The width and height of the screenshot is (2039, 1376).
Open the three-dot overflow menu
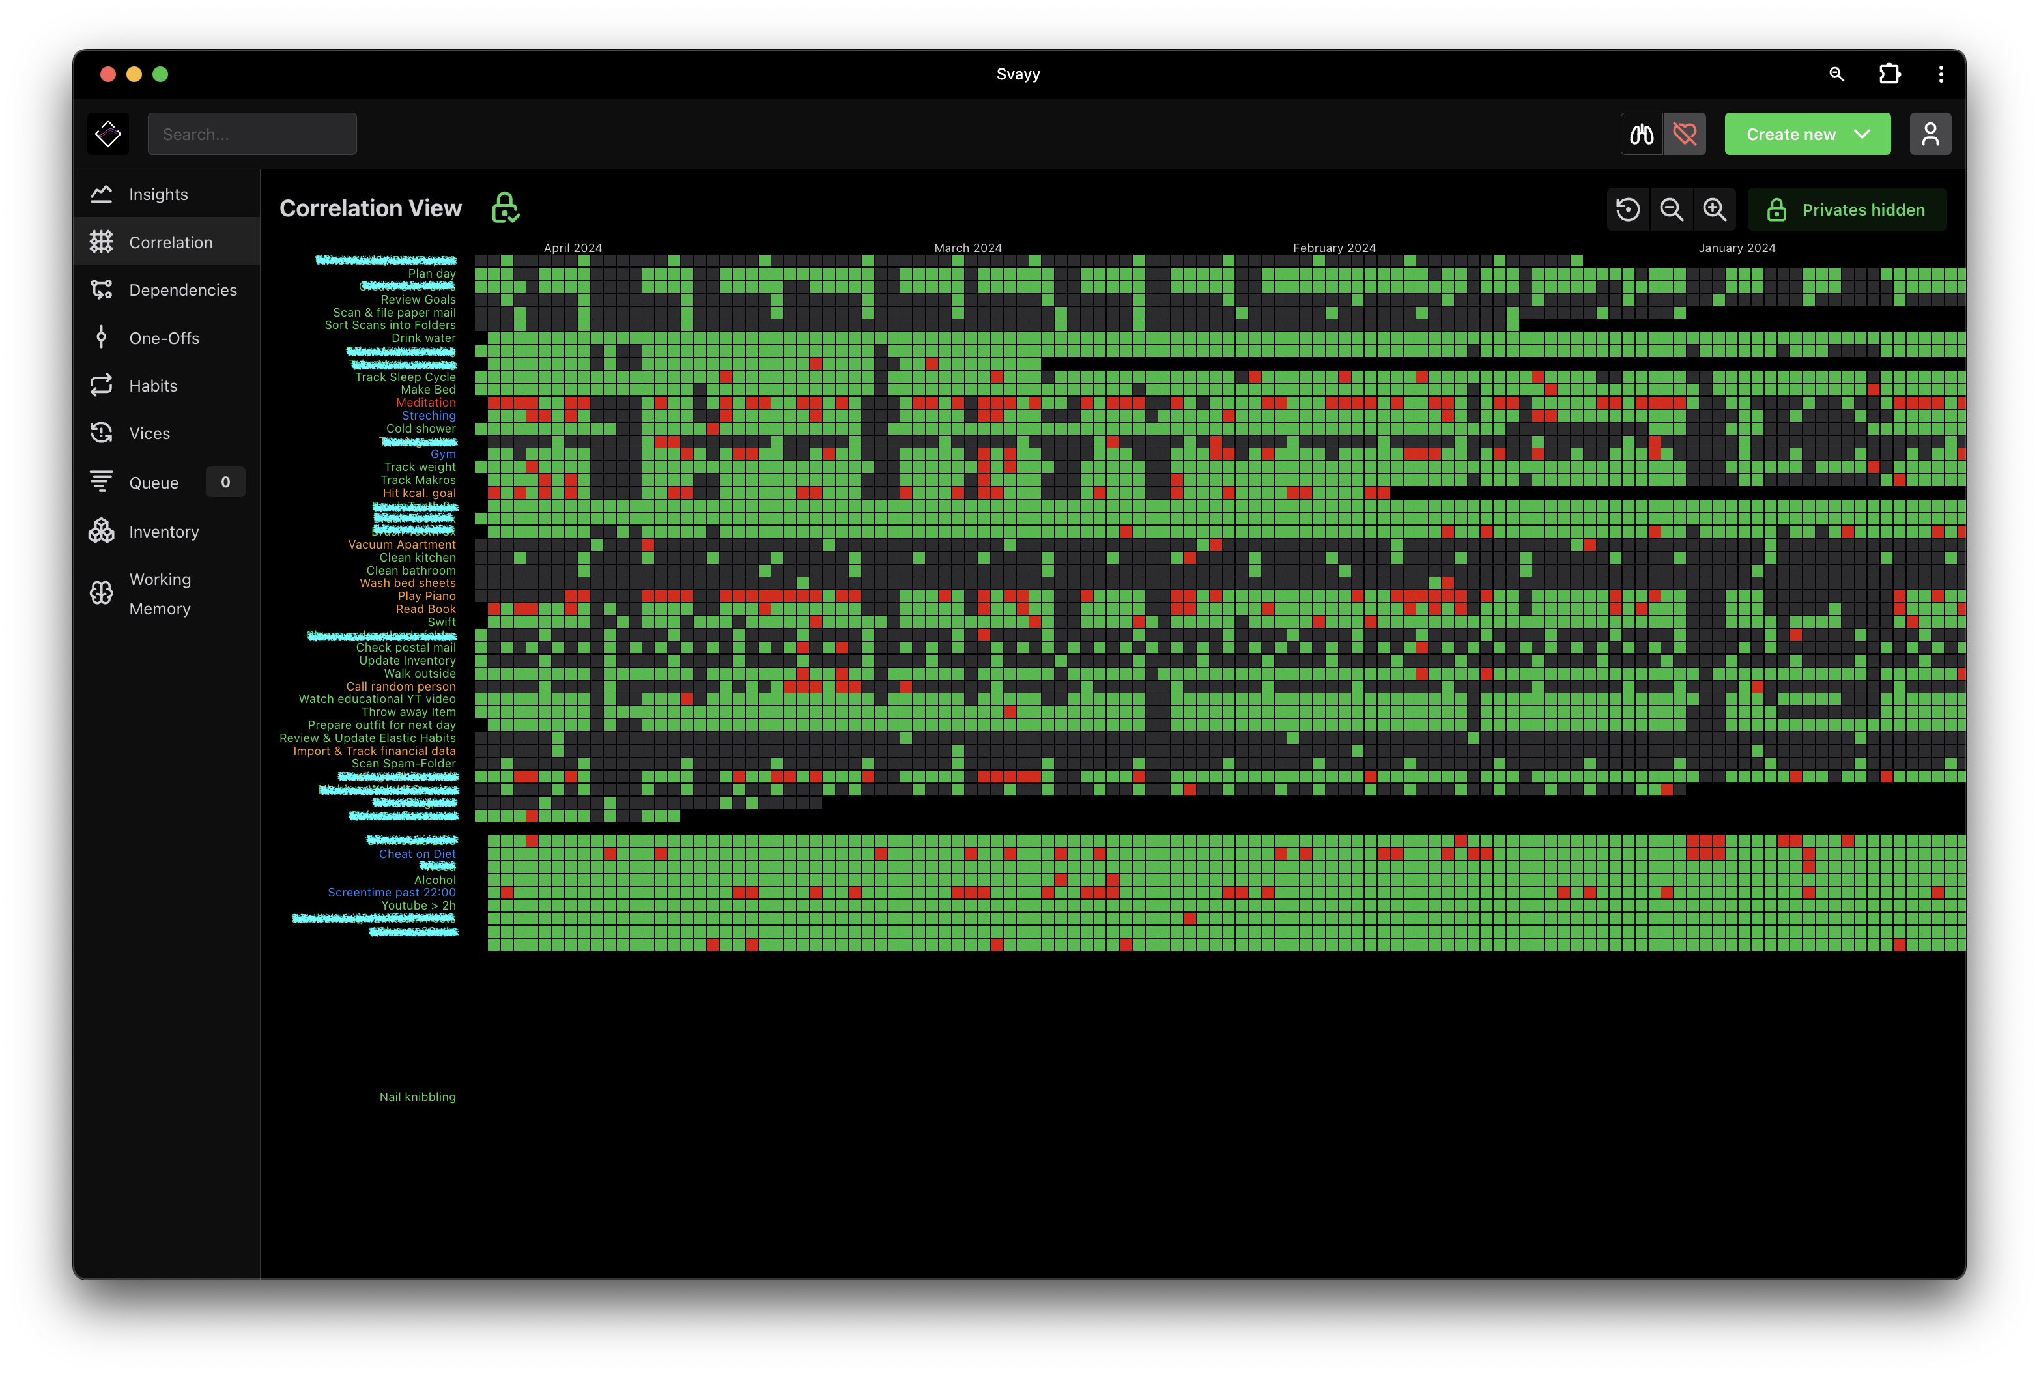[x=1941, y=74]
